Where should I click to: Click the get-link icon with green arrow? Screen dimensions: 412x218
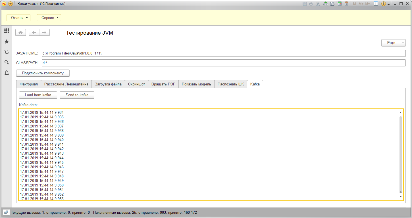click(x=325, y=4)
